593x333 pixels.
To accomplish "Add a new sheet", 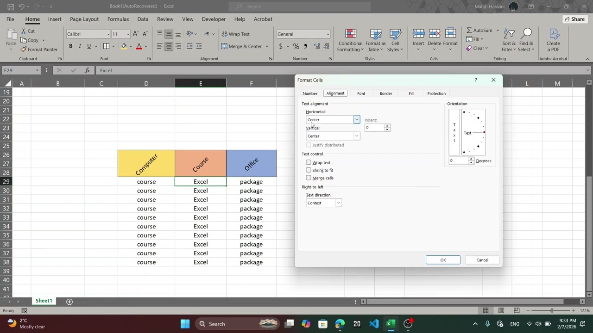I will tap(69, 302).
